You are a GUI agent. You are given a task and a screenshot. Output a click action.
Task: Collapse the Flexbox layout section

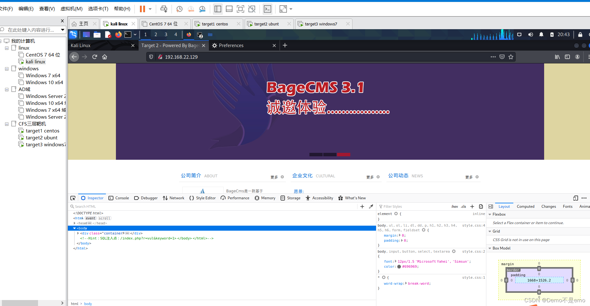pyautogui.click(x=490, y=214)
